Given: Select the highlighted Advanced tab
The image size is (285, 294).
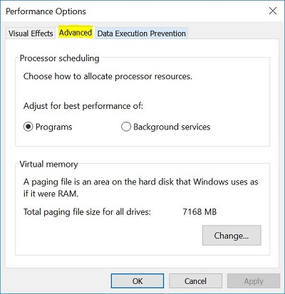Looking at the screenshot, I should click(x=76, y=33).
